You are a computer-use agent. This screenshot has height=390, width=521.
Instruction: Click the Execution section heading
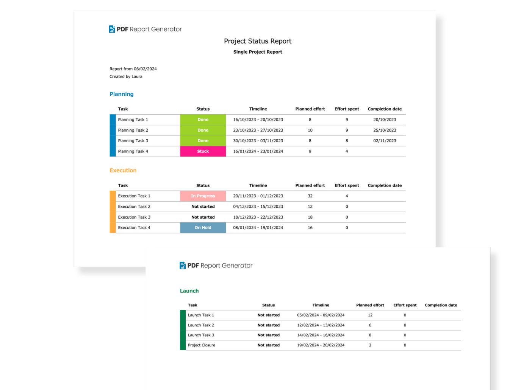(123, 171)
